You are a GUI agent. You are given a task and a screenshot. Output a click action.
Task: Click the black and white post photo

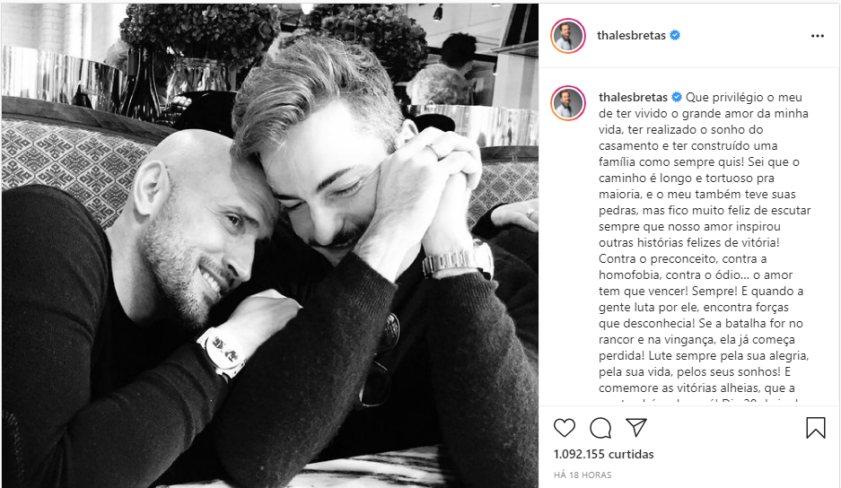click(x=270, y=245)
